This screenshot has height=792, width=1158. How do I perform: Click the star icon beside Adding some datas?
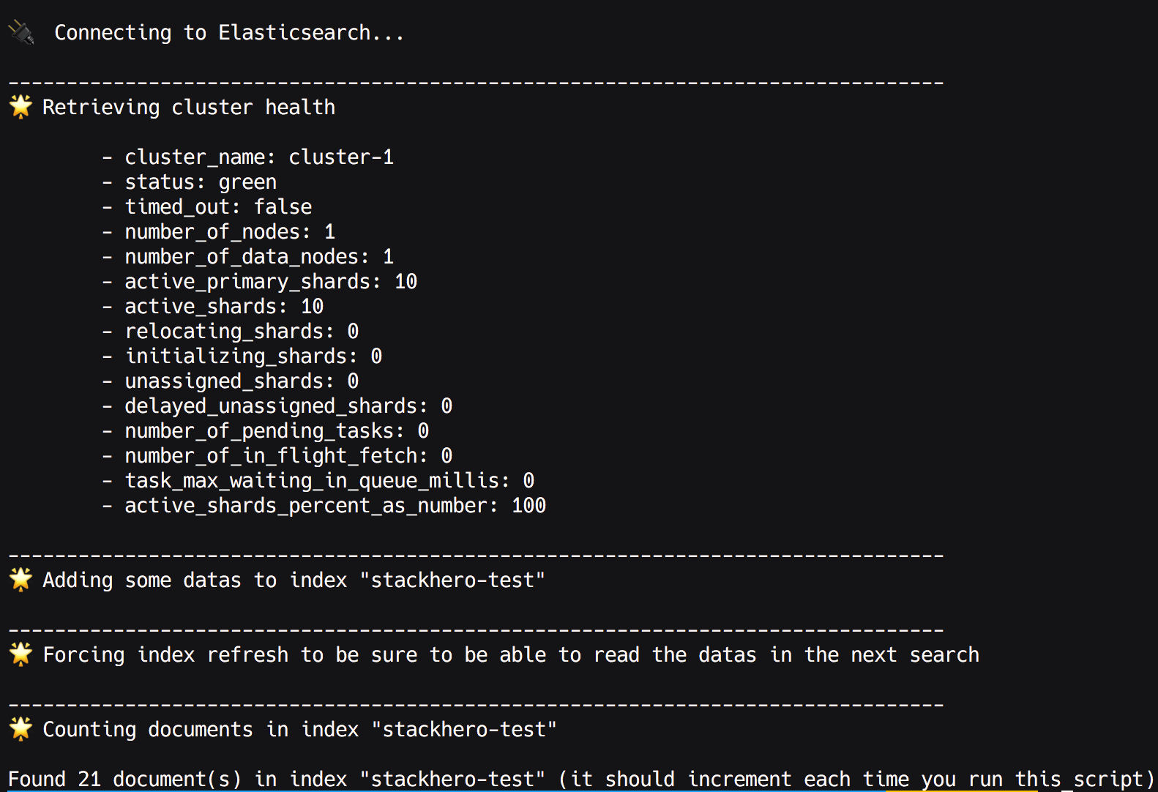(x=21, y=580)
